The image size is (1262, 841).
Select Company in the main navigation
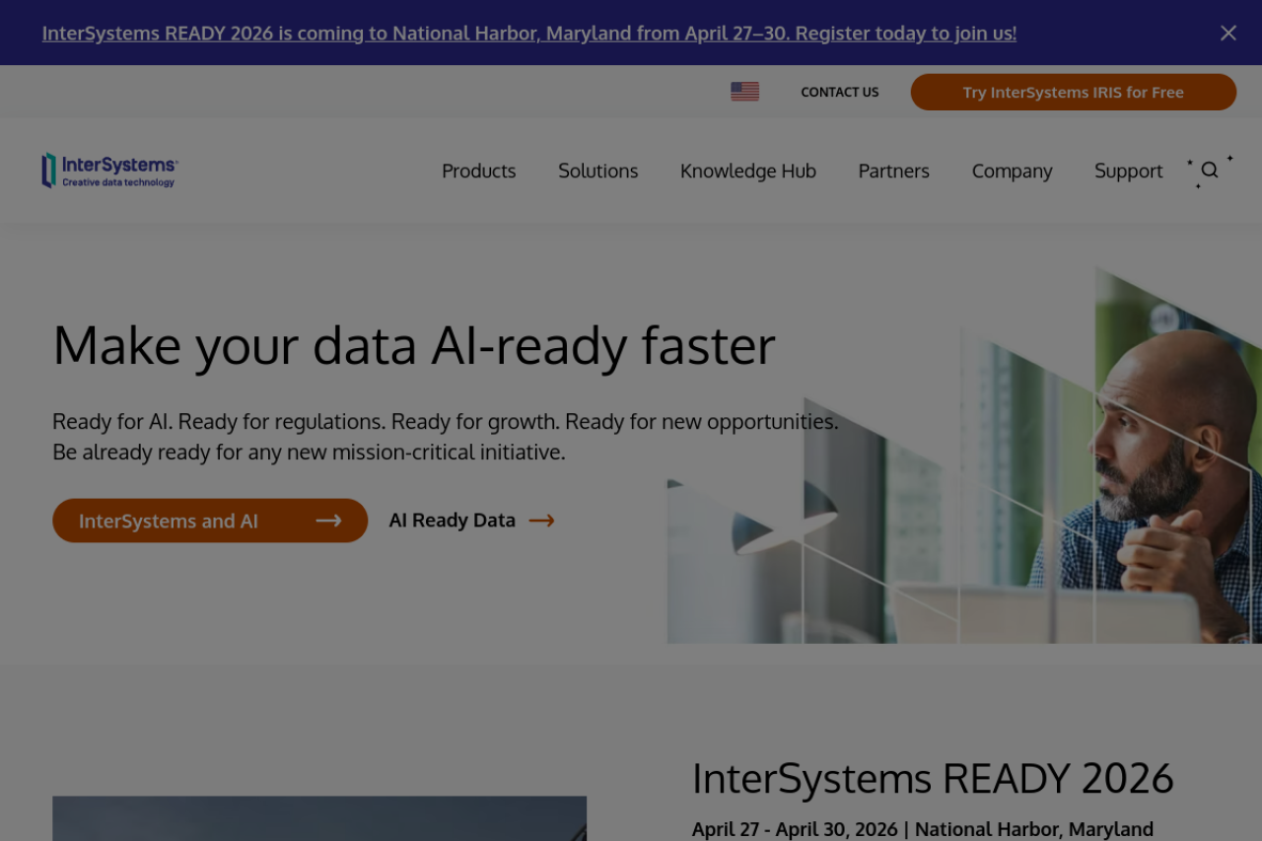(x=1012, y=171)
